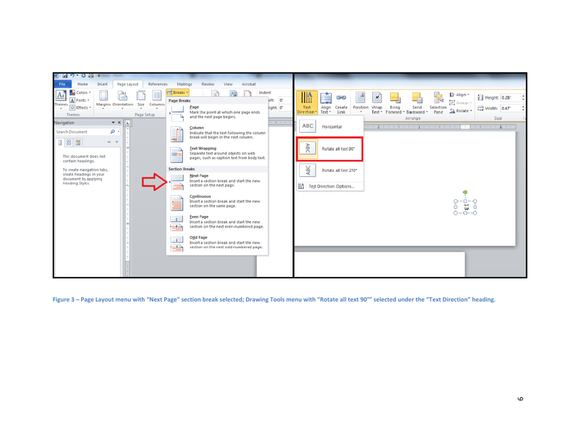
Task: Click the Create Link icon
Action: pyautogui.click(x=341, y=99)
